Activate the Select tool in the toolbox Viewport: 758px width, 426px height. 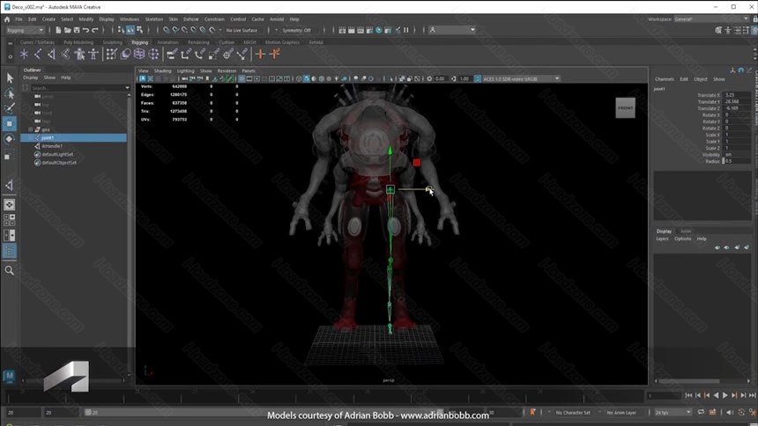click(x=9, y=77)
